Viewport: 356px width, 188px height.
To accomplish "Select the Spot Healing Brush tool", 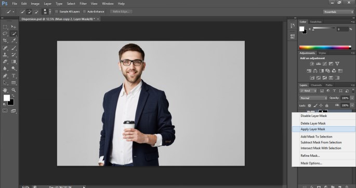I will click(x=5, y=48).
